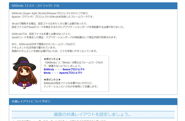Click the blue text 'Struts ・・・ Apacheプロジェクト'

[63, 73]
